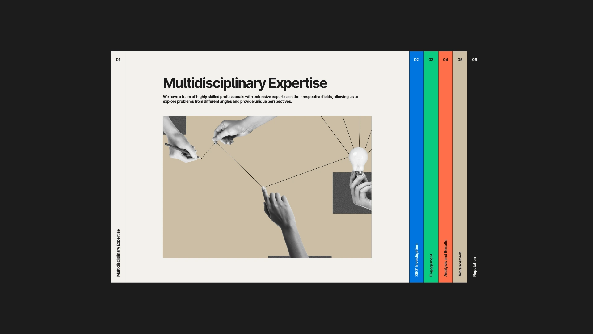Image resolution: width=593 pixels, height=334 pixels.
Task: Expand the "Engagement" vertical label
Action: point(431,265)
